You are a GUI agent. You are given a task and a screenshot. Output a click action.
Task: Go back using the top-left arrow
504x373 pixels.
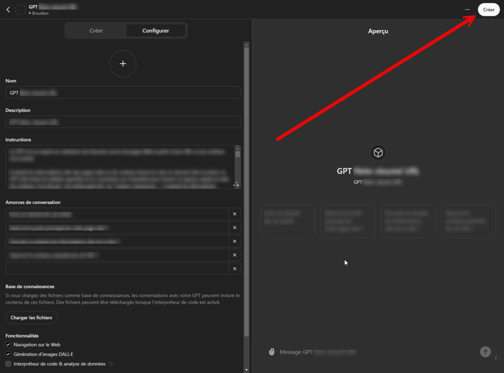(x=8, y=10)
